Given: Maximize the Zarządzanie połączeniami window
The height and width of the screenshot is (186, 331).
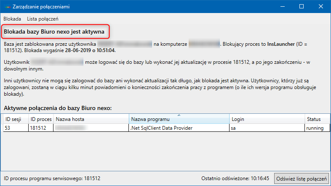Looking at the screenshot, I should tap(302, 7).
